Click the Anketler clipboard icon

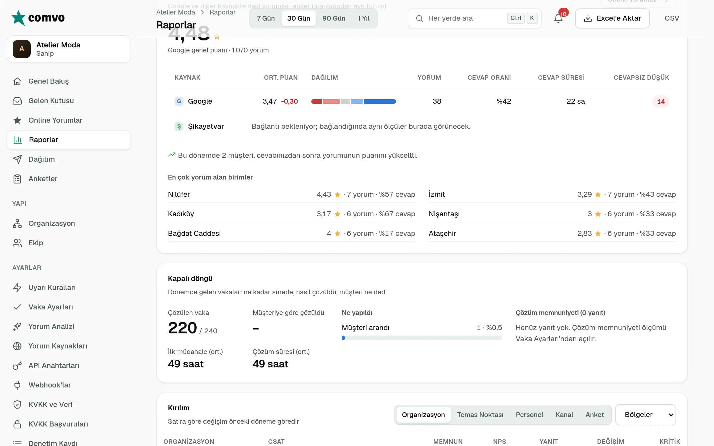pos(17,179)
